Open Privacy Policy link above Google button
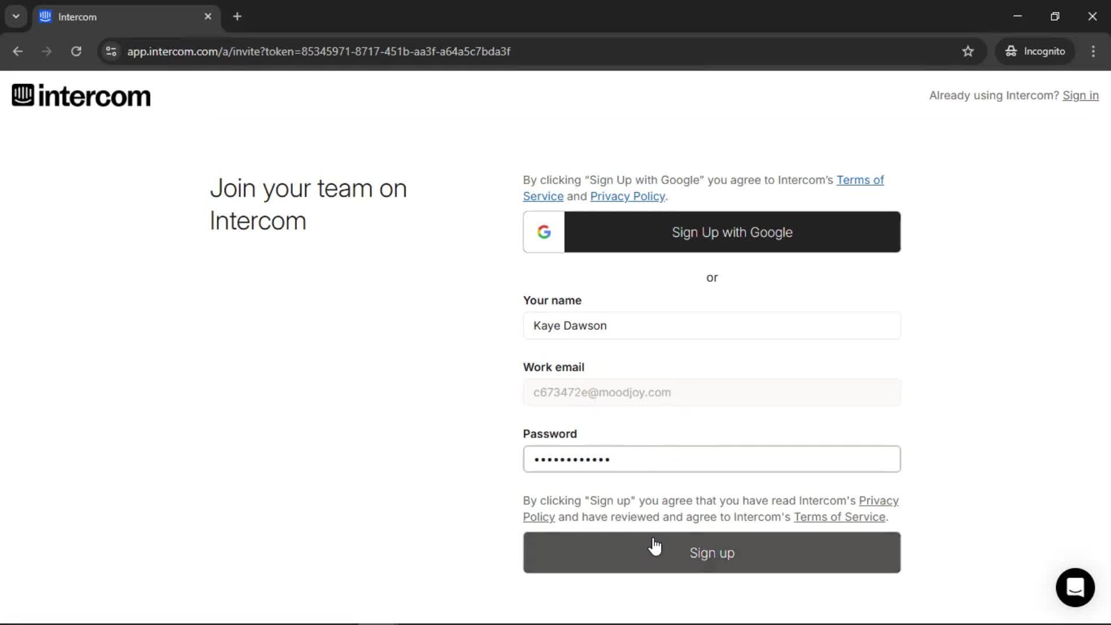The image size is (1111, 625). [x=627, y=196]
